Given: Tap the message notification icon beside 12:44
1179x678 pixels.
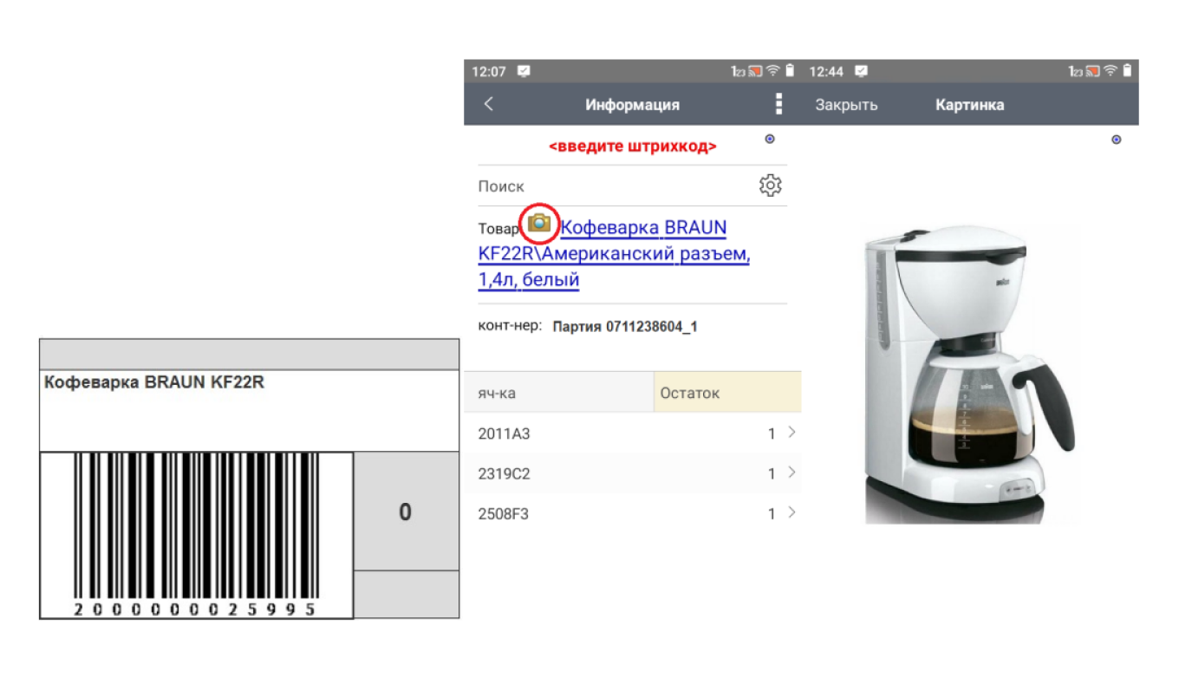Looking at the screenshot, I should 861,71.
